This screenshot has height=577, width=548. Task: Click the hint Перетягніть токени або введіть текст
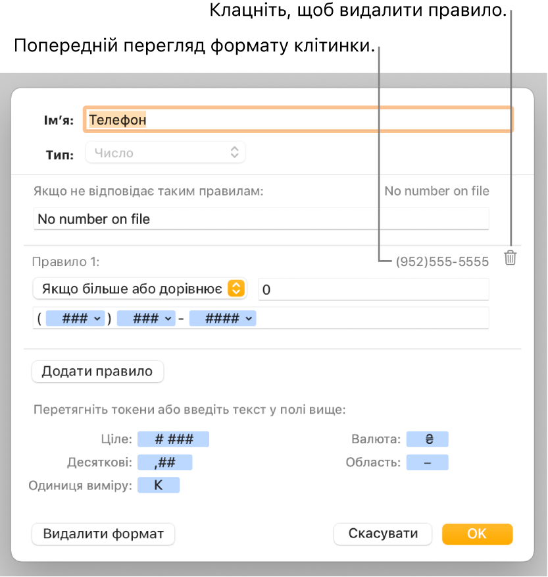[189, 410]
